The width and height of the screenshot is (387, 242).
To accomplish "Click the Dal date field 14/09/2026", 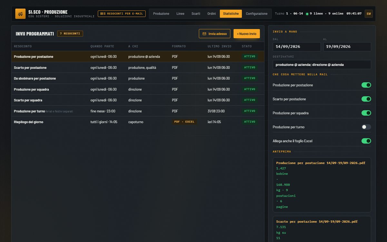I will coord(297,47).
